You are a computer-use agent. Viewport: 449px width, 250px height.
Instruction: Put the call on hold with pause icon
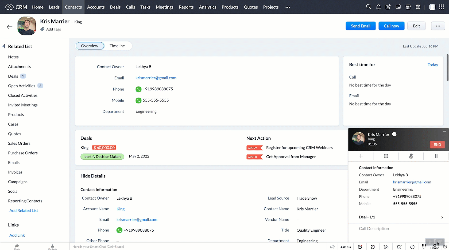(436, 156)
